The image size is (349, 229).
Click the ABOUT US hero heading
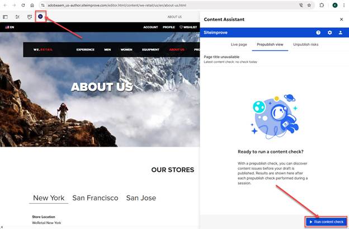click(x=102, y=87)
